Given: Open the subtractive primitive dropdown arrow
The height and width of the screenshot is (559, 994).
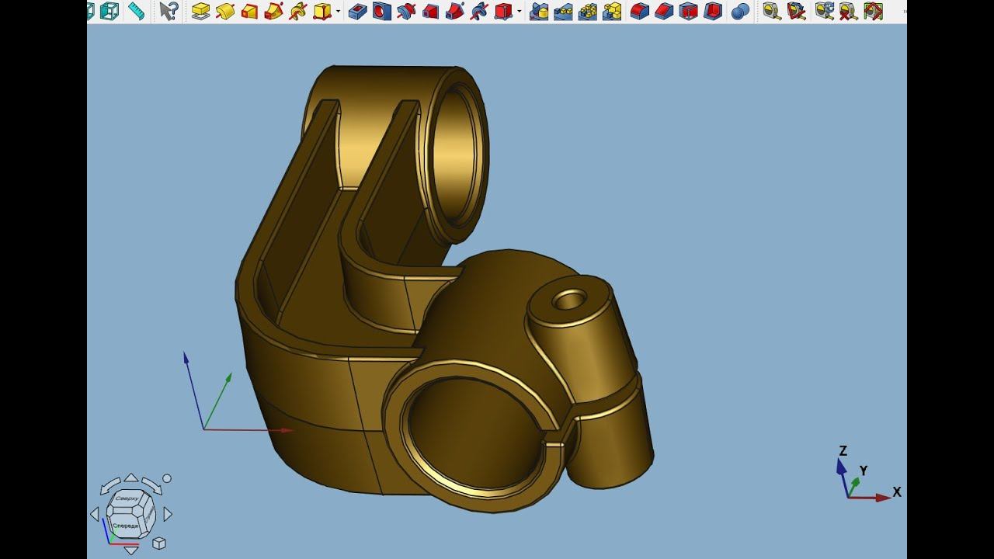Looking at the screenshot, I should tap(519, 11).
